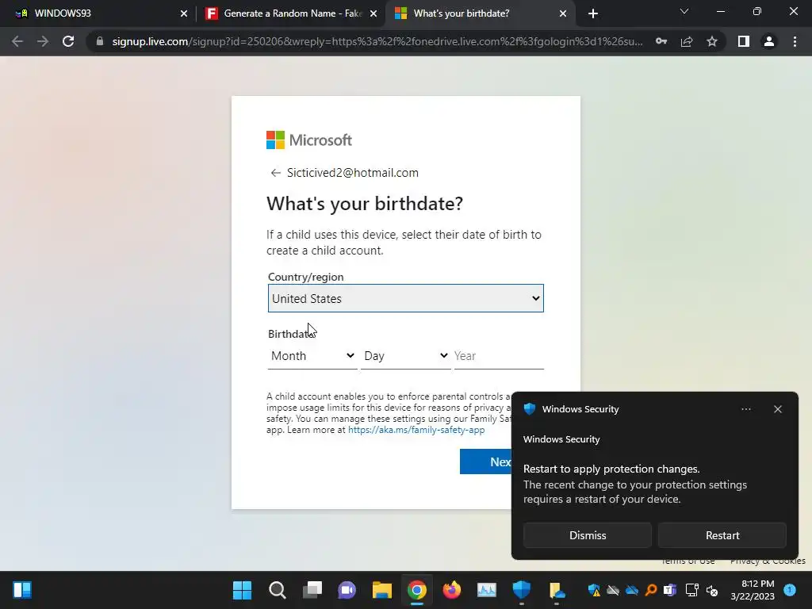Go forward in browser history

click(x=43, y=41)
